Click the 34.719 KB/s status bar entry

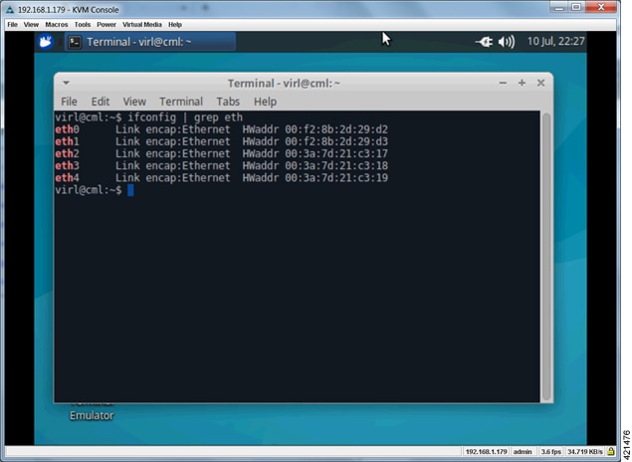coord(584,451)
